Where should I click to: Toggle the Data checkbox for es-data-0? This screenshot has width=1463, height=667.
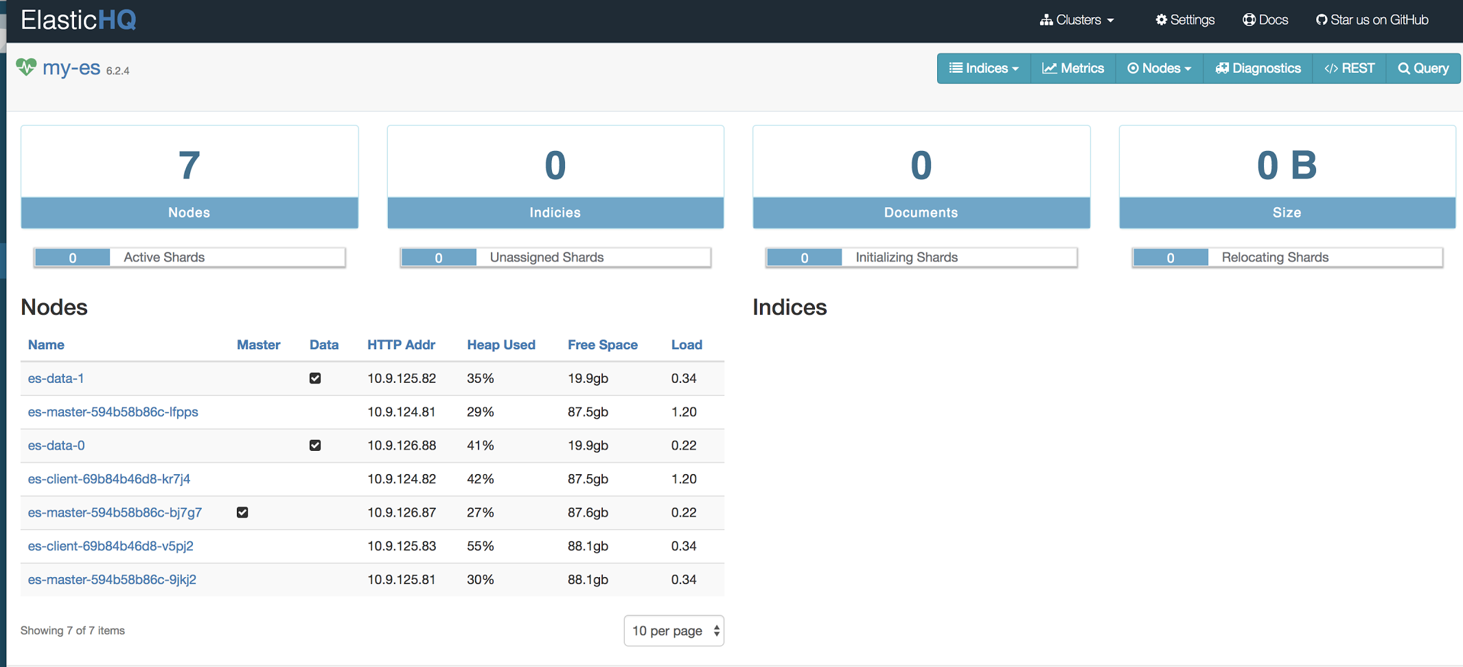315,445
